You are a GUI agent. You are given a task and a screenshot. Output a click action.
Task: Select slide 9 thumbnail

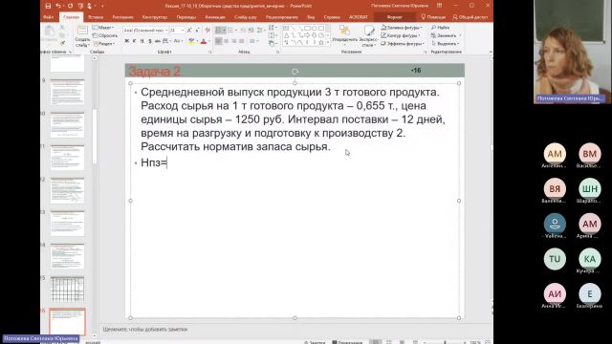(67, 92)
